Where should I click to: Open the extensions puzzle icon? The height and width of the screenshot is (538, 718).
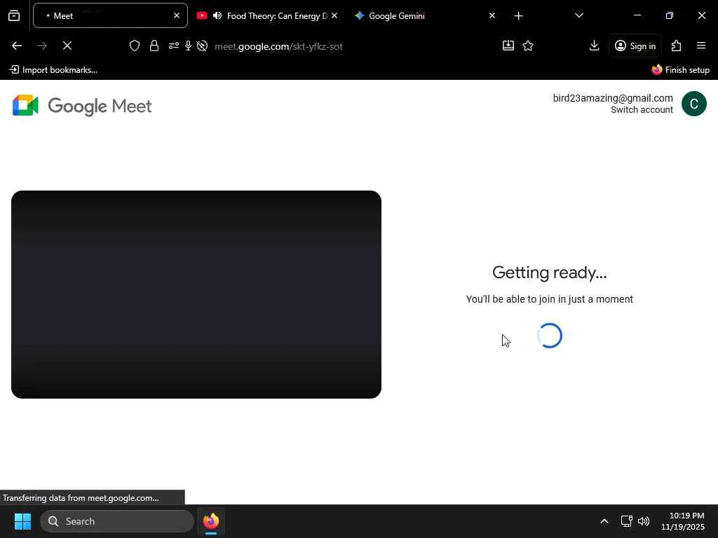[677, 46]
